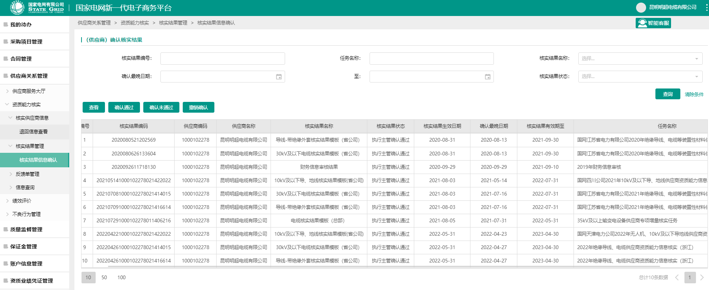Open the 智能客服 smart customer service
The width and height of the screenshot is (709, 290).
(x=653, y=23)
